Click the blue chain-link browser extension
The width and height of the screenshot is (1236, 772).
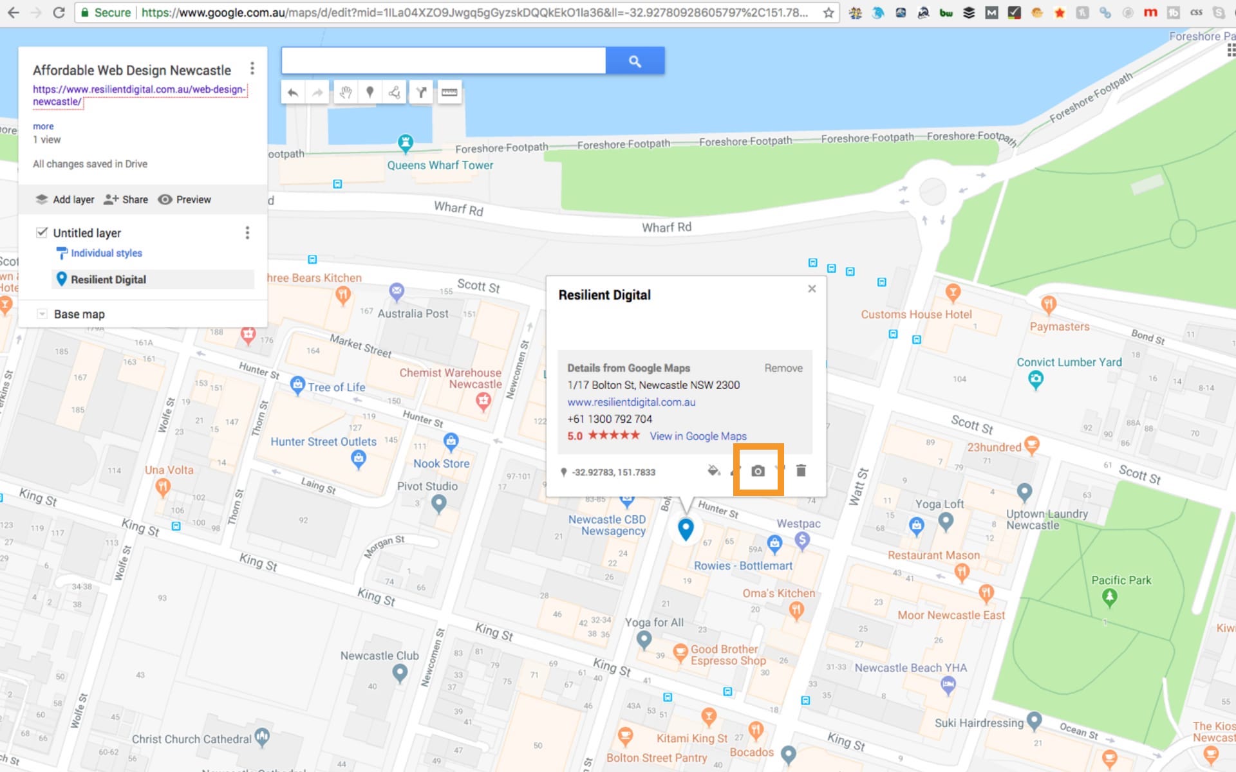(1105, 12)
